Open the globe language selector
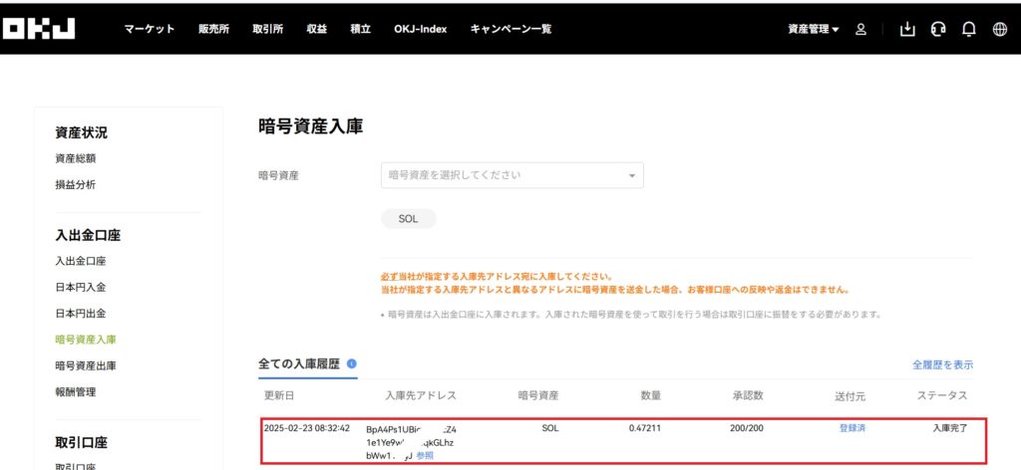Viewport: 1021px width, 470px height. point(999,29)
